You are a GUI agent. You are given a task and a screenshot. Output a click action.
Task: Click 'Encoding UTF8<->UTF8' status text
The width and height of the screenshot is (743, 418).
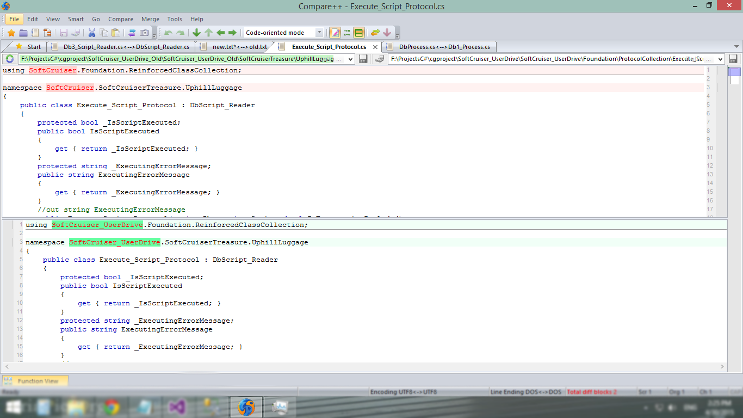pyautogui.click(x=404, y=392)
